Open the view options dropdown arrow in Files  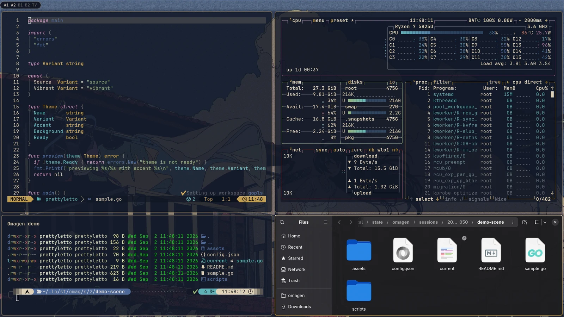pyautogui.click(x=545, y=222)
